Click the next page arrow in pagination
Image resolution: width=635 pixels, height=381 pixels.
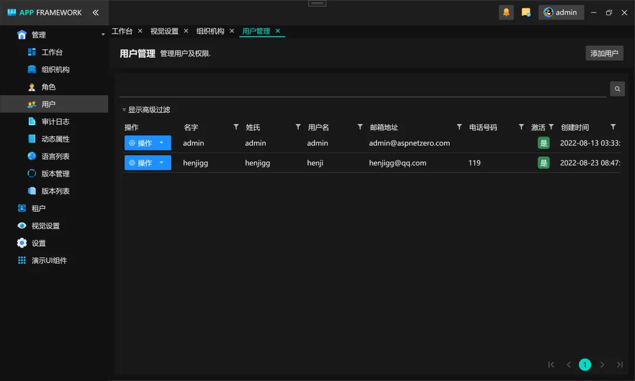coord(602,365)
